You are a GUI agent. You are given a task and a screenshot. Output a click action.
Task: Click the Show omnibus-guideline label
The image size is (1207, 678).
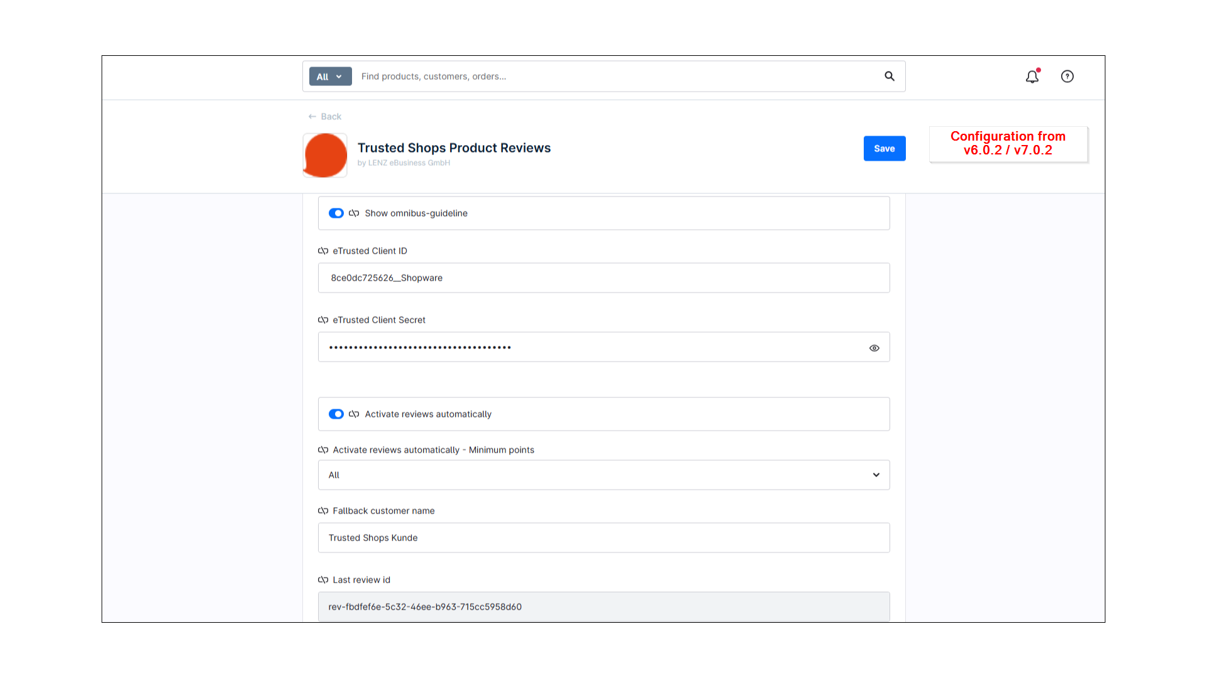(416, 213)
